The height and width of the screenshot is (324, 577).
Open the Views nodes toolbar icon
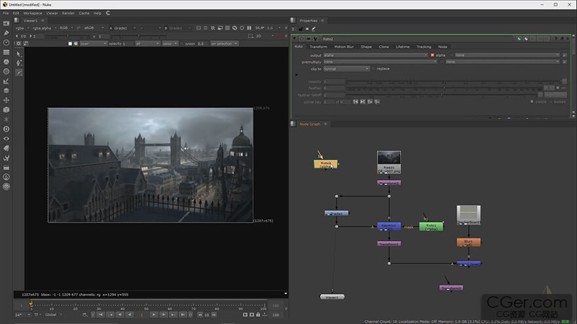pyautogui.click(x=7, y=139)
